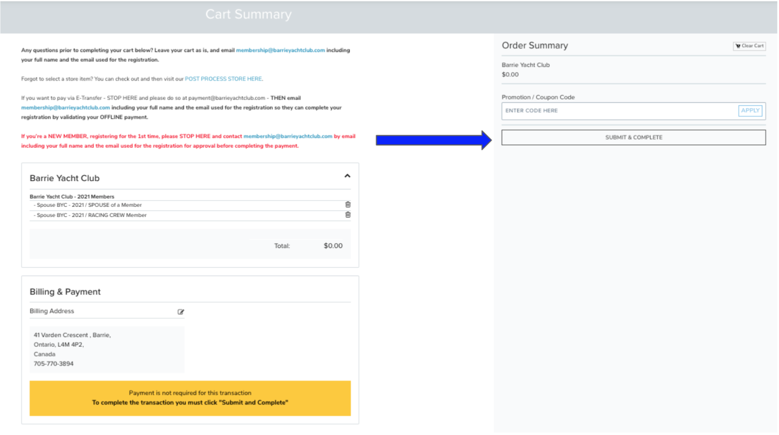
Task: Click membership email link in red notice
Action: 288,136
